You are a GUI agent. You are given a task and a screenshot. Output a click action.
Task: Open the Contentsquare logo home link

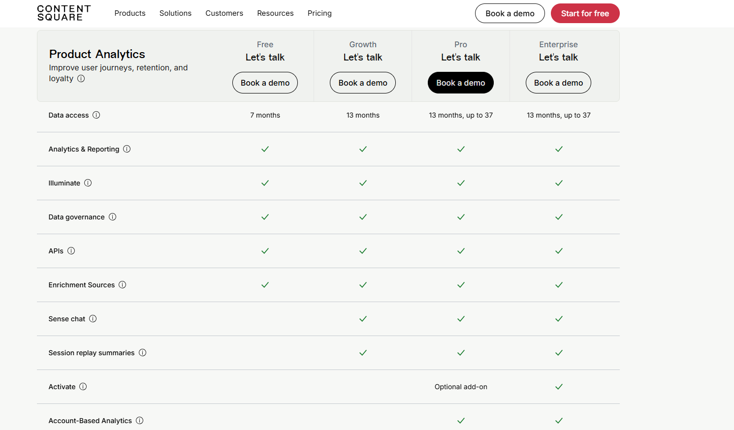click(x=64, y=13)
